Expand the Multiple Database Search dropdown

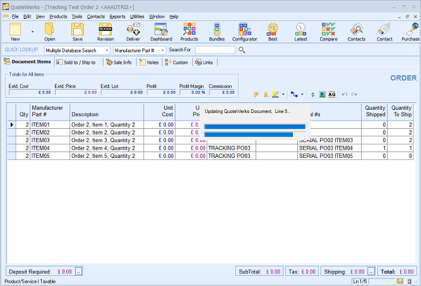click(x=107, y=50)
